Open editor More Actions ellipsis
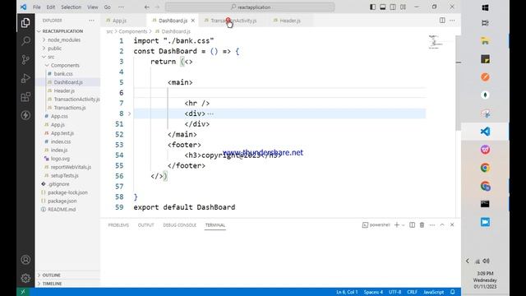 click(x=452, y=21)
